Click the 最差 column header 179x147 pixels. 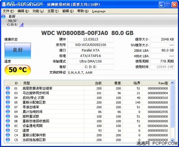(113, 83)
